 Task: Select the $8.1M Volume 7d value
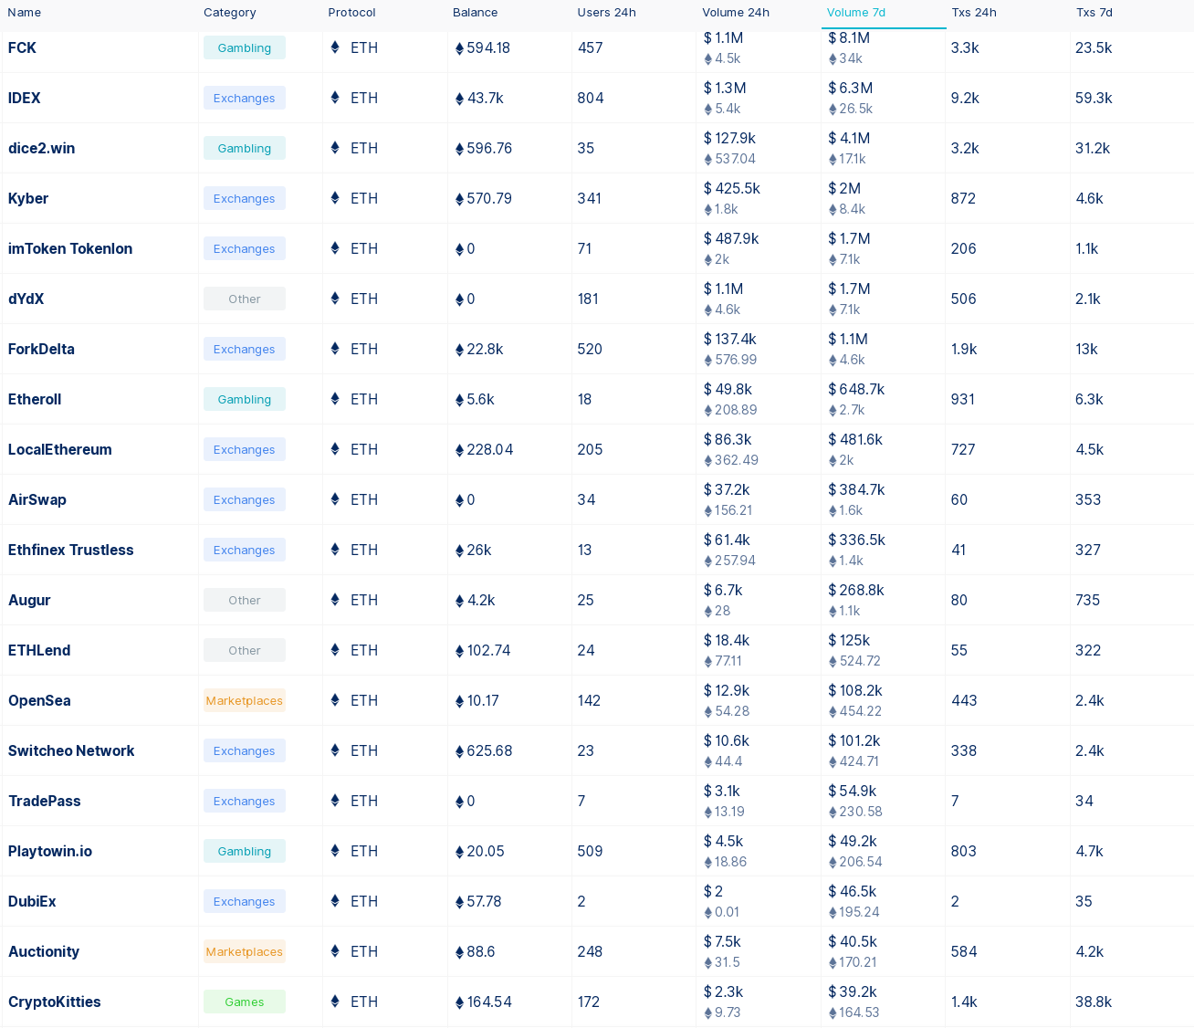coord(849,37)
